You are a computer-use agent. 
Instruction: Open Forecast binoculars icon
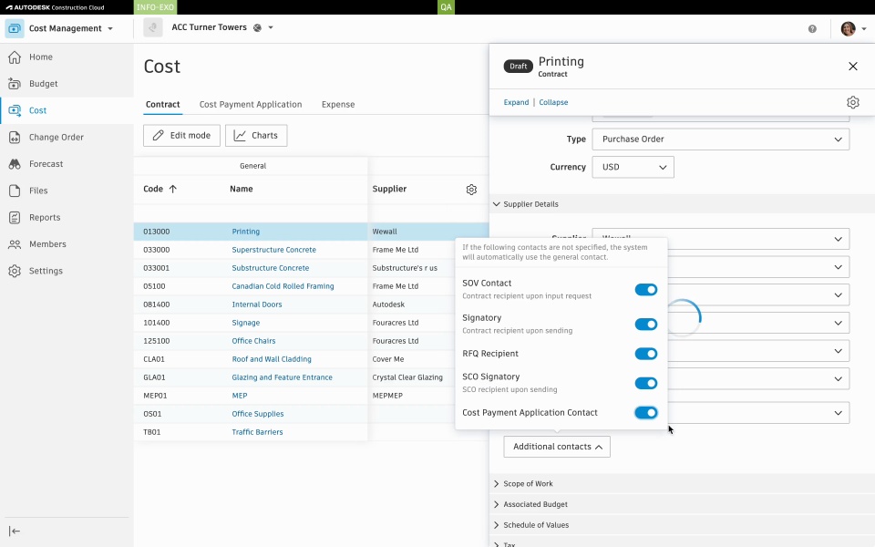pyautogui.click(x=15, y=164)
